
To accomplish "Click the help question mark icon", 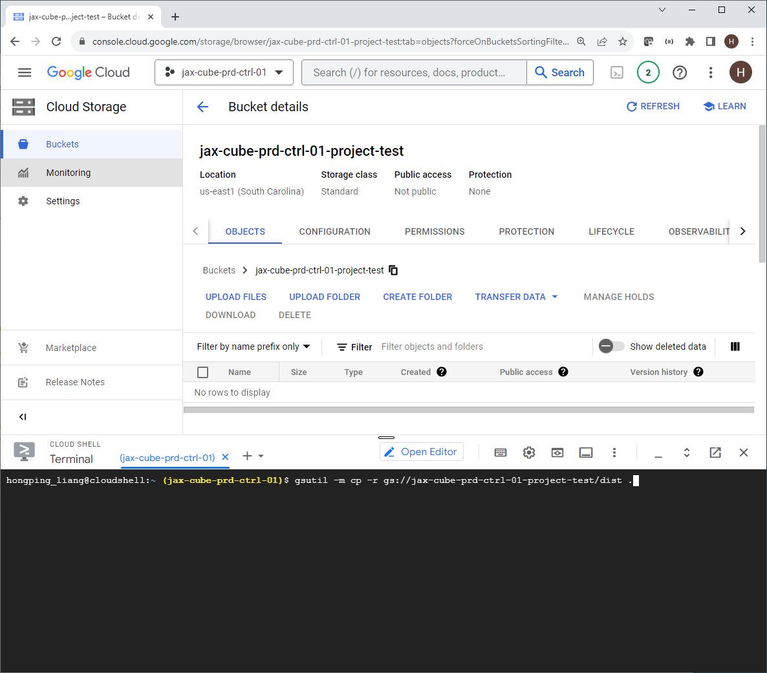I will [x=680, y=72].
